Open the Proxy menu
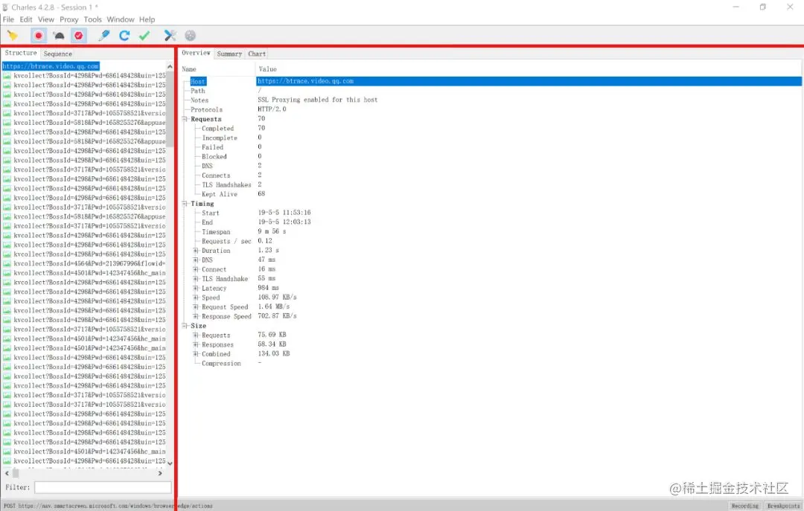The width and height of the screenshot is (804, 511). click(68, 19)
